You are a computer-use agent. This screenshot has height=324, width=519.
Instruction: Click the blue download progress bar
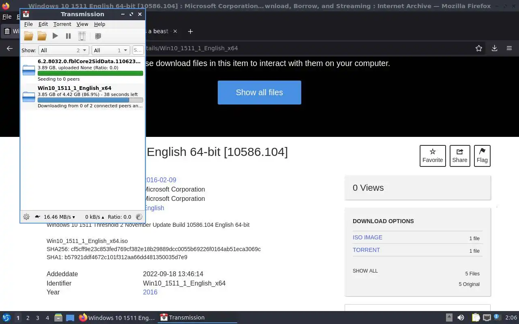click(90, 100)
